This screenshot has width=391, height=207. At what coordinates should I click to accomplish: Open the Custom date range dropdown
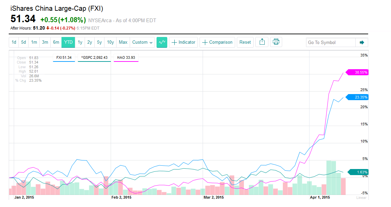[142, 42]
